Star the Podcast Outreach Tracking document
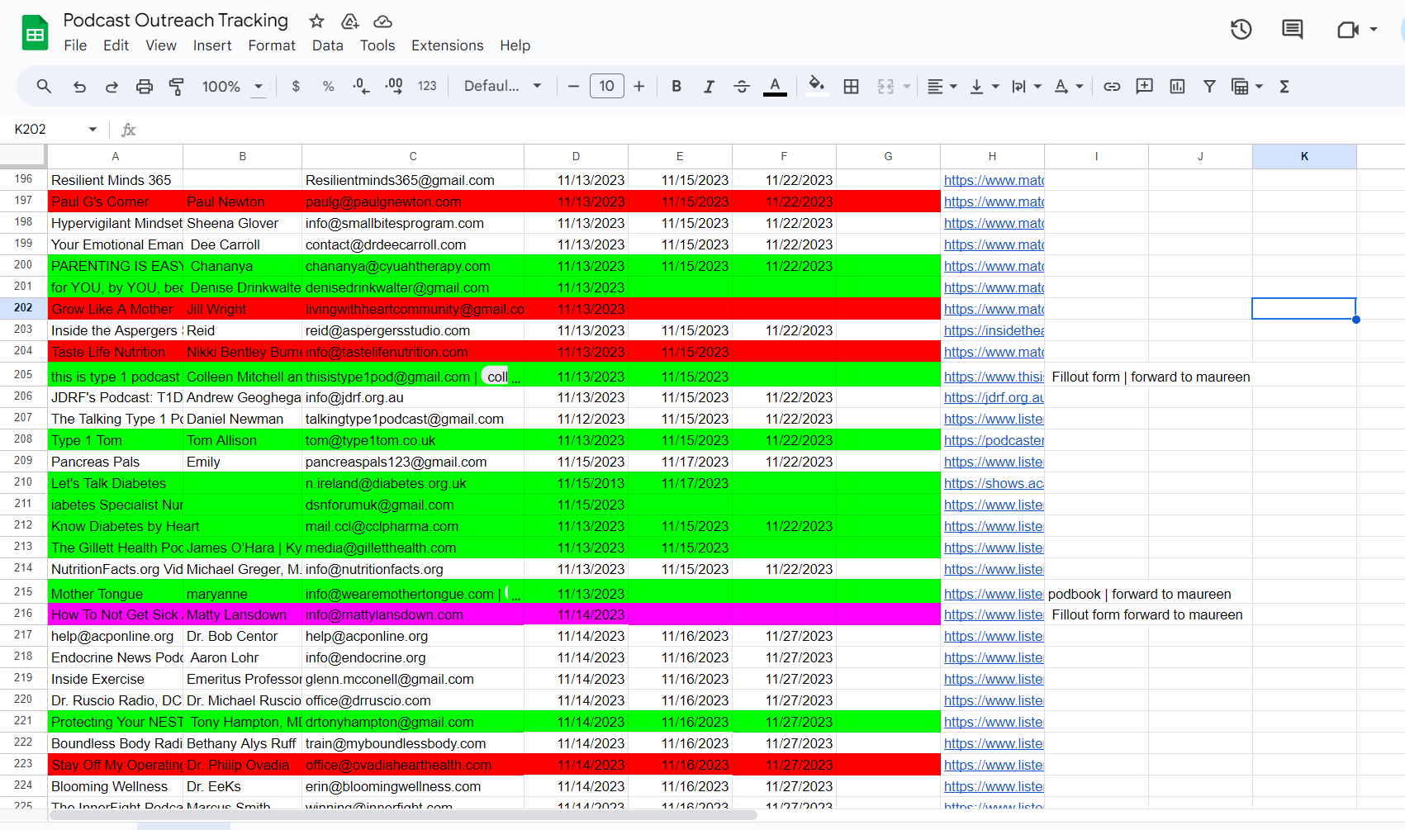 click(x=316, y=21)
